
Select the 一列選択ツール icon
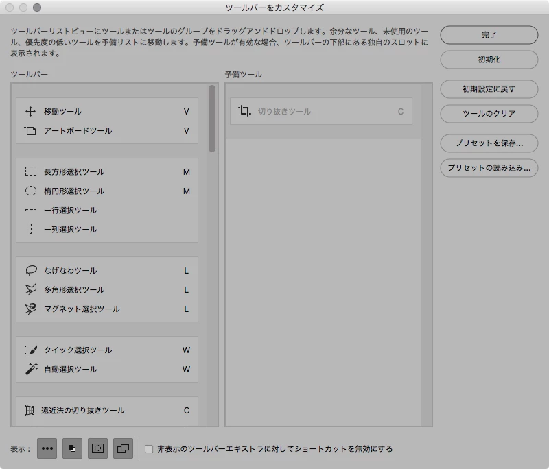(30, 229)
